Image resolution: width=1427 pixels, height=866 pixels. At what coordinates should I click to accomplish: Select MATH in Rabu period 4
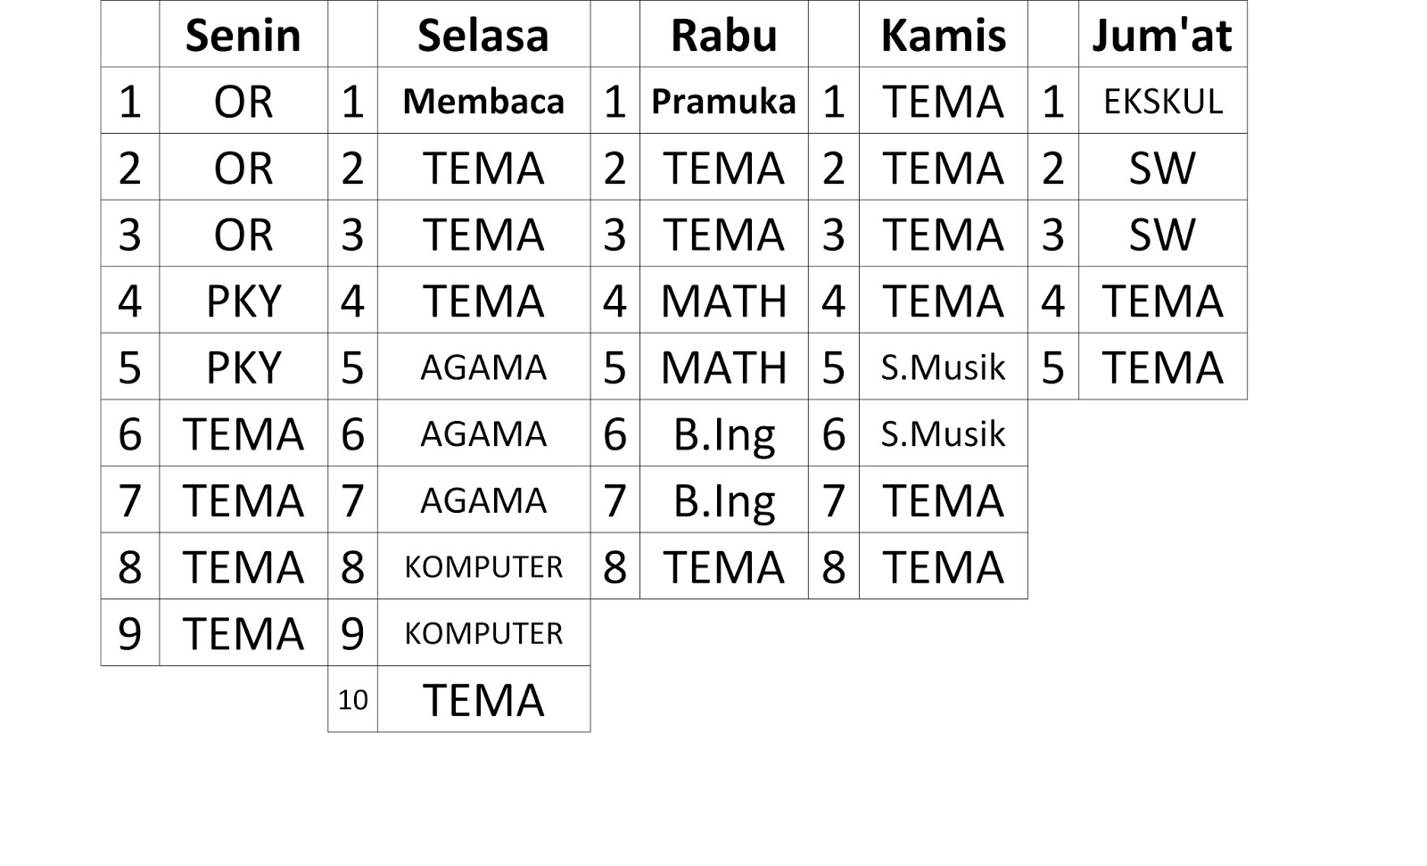(x=723, y=301)
